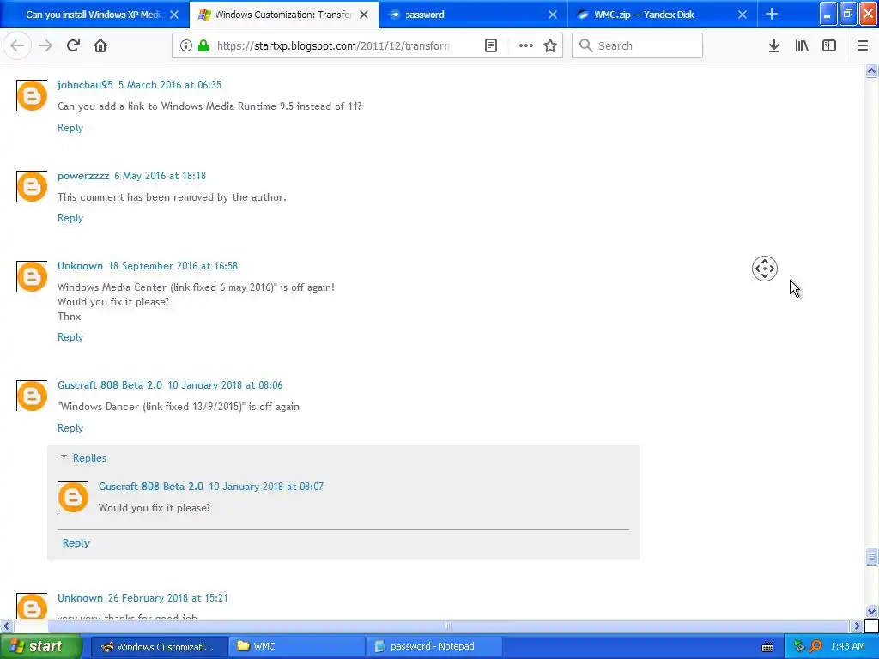This screenshot has height=659, width=879.
Task: Click the vertical scrollbar down arrow
Action: coord(871,611)
